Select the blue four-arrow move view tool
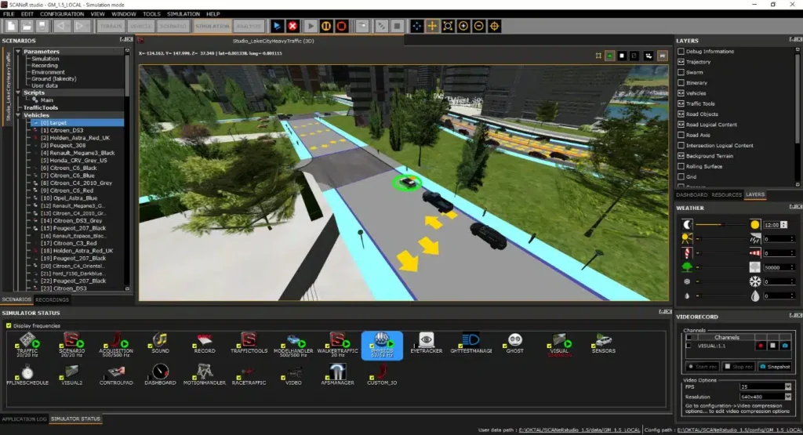Viewport: 803px width, 435px height. [x=417, y=26]
